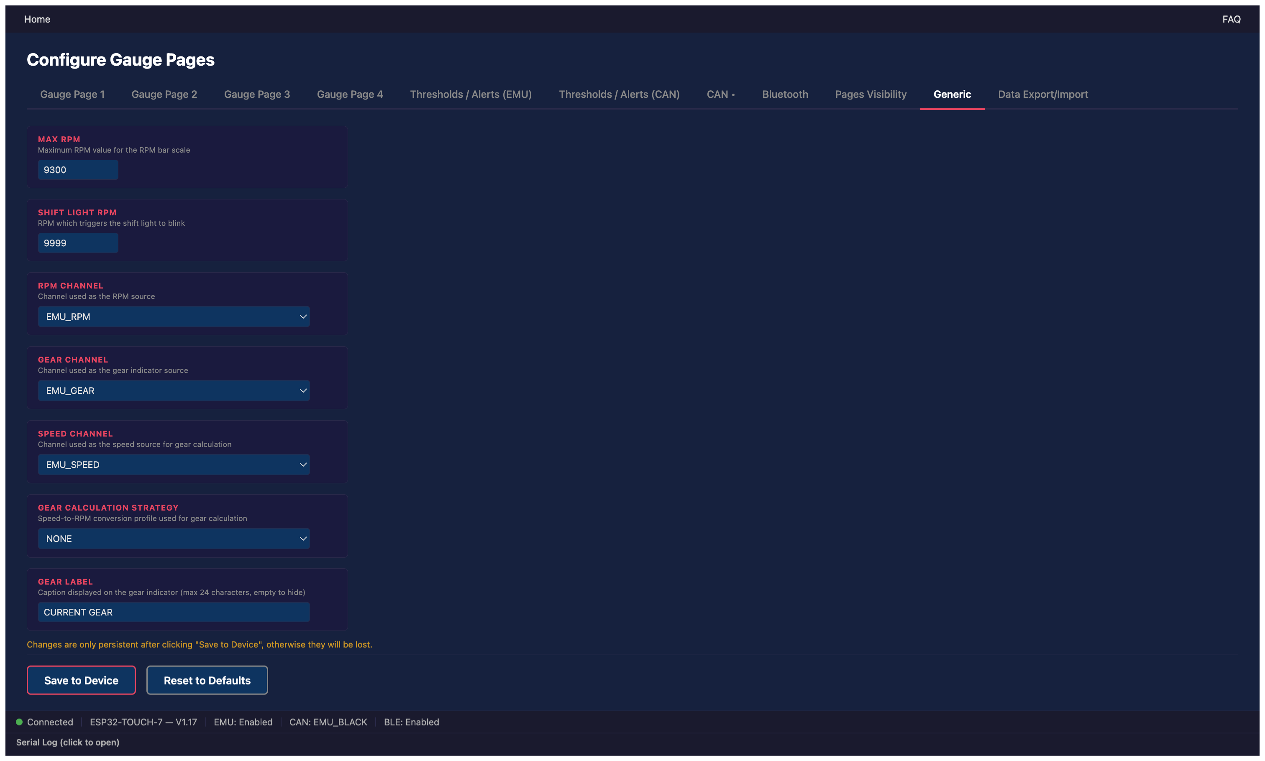Viewport: 1265px width, 761px height.
Task: Open Thresholds / Alerts (EMU) tab
Action: tap(471, 94)
